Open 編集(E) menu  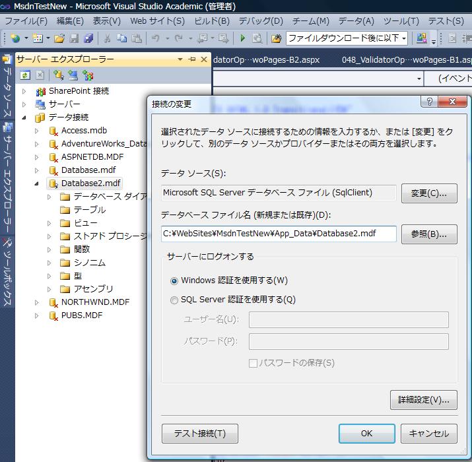click(x=70, y=21)
